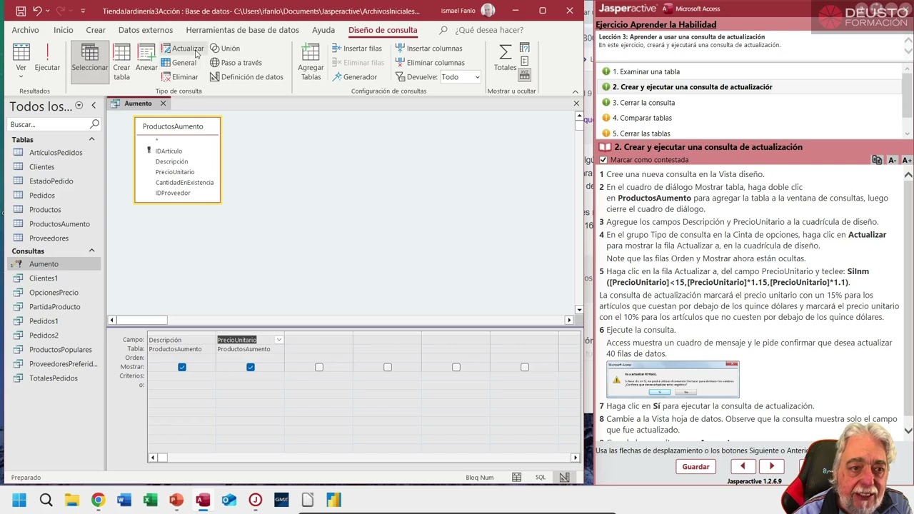
Task: Go to next step in Jasperactive
Action: 771,467
